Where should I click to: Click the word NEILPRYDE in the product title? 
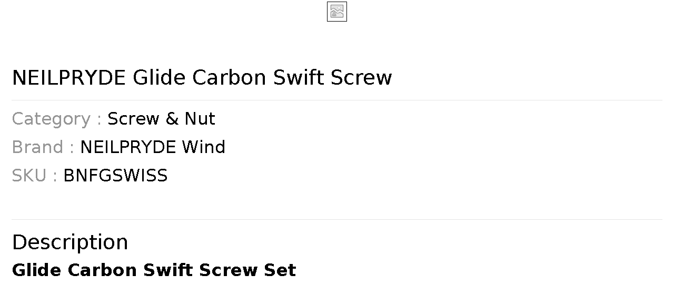tap(69, 78)
